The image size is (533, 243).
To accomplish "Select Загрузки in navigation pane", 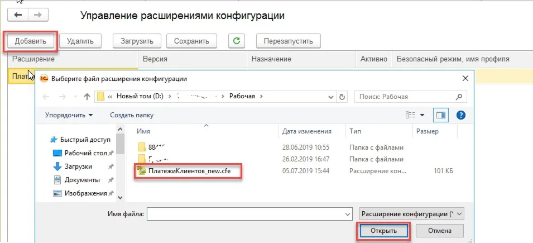I will [78, 166].
